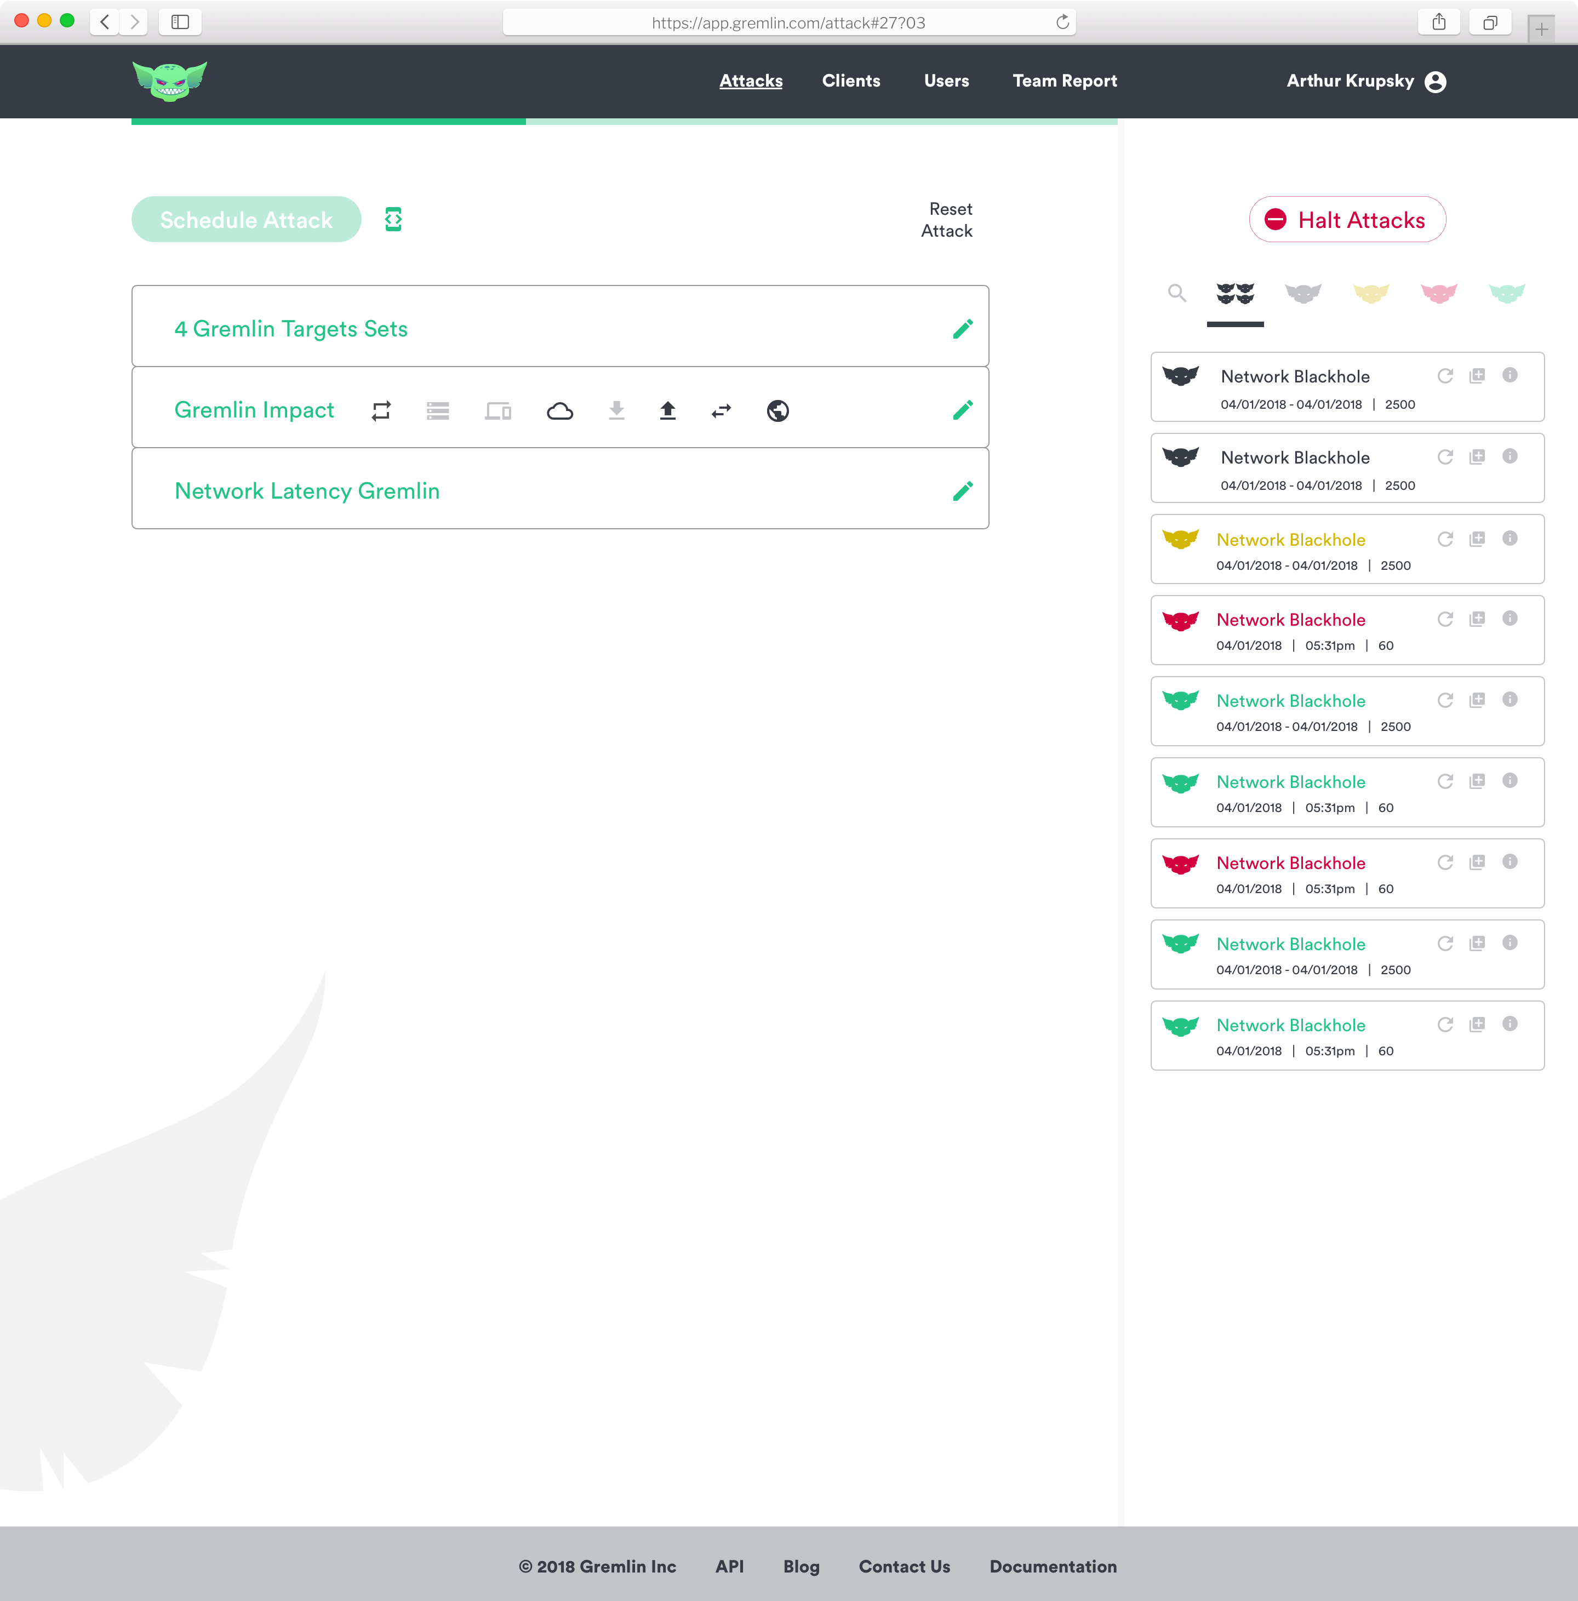Focus the app.gremlin.com address bar

pos(788,22)
